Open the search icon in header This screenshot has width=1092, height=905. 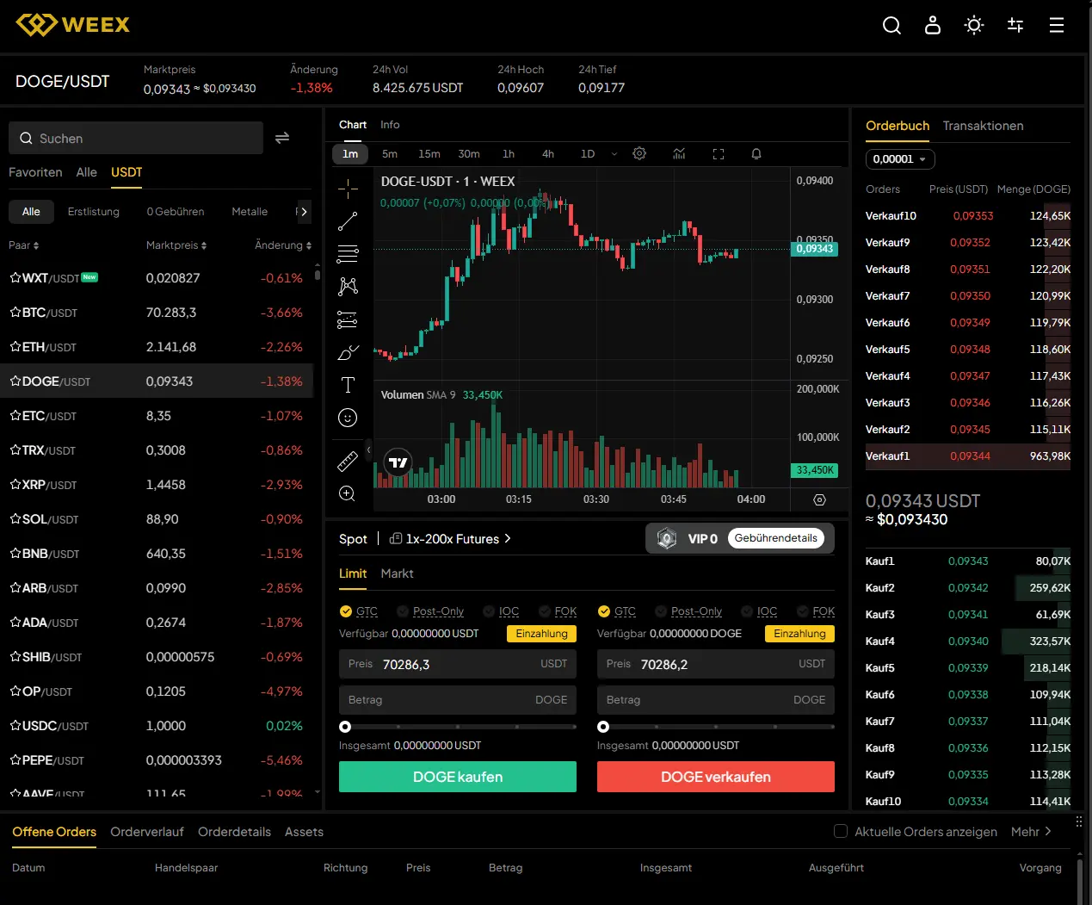click(x=891, y=26)
